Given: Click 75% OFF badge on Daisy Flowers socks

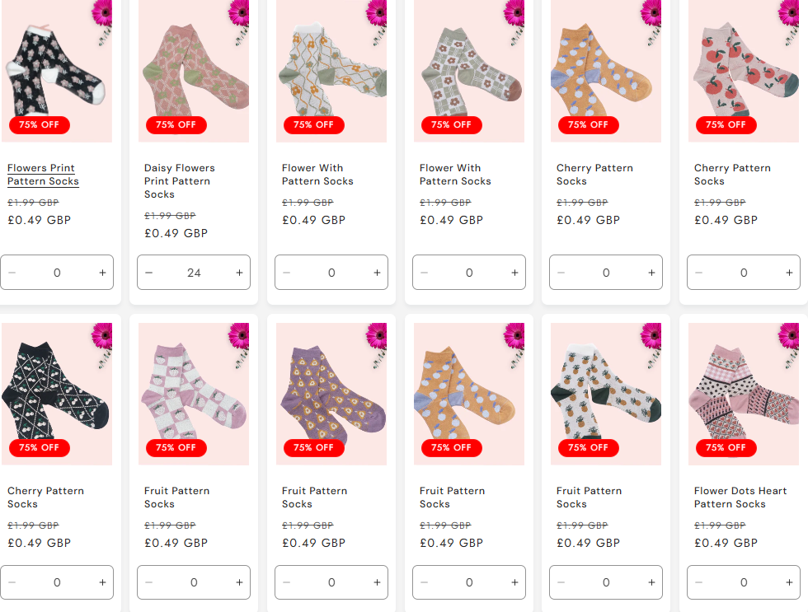Looking at the screenshot, I should tap(176, 125).
